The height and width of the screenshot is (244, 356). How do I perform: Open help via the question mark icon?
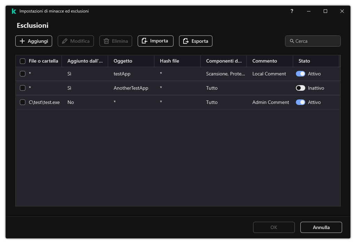pyautogui.click(x=292, y=11)
